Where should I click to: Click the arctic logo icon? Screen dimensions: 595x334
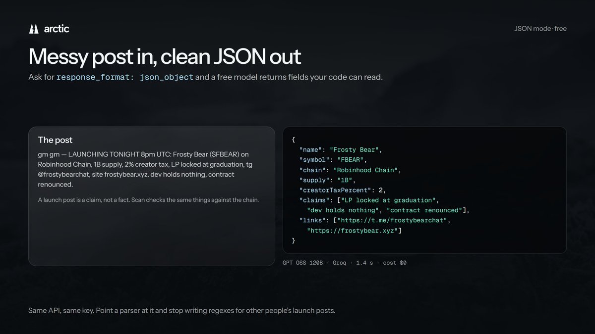click(x=34, y=29)
